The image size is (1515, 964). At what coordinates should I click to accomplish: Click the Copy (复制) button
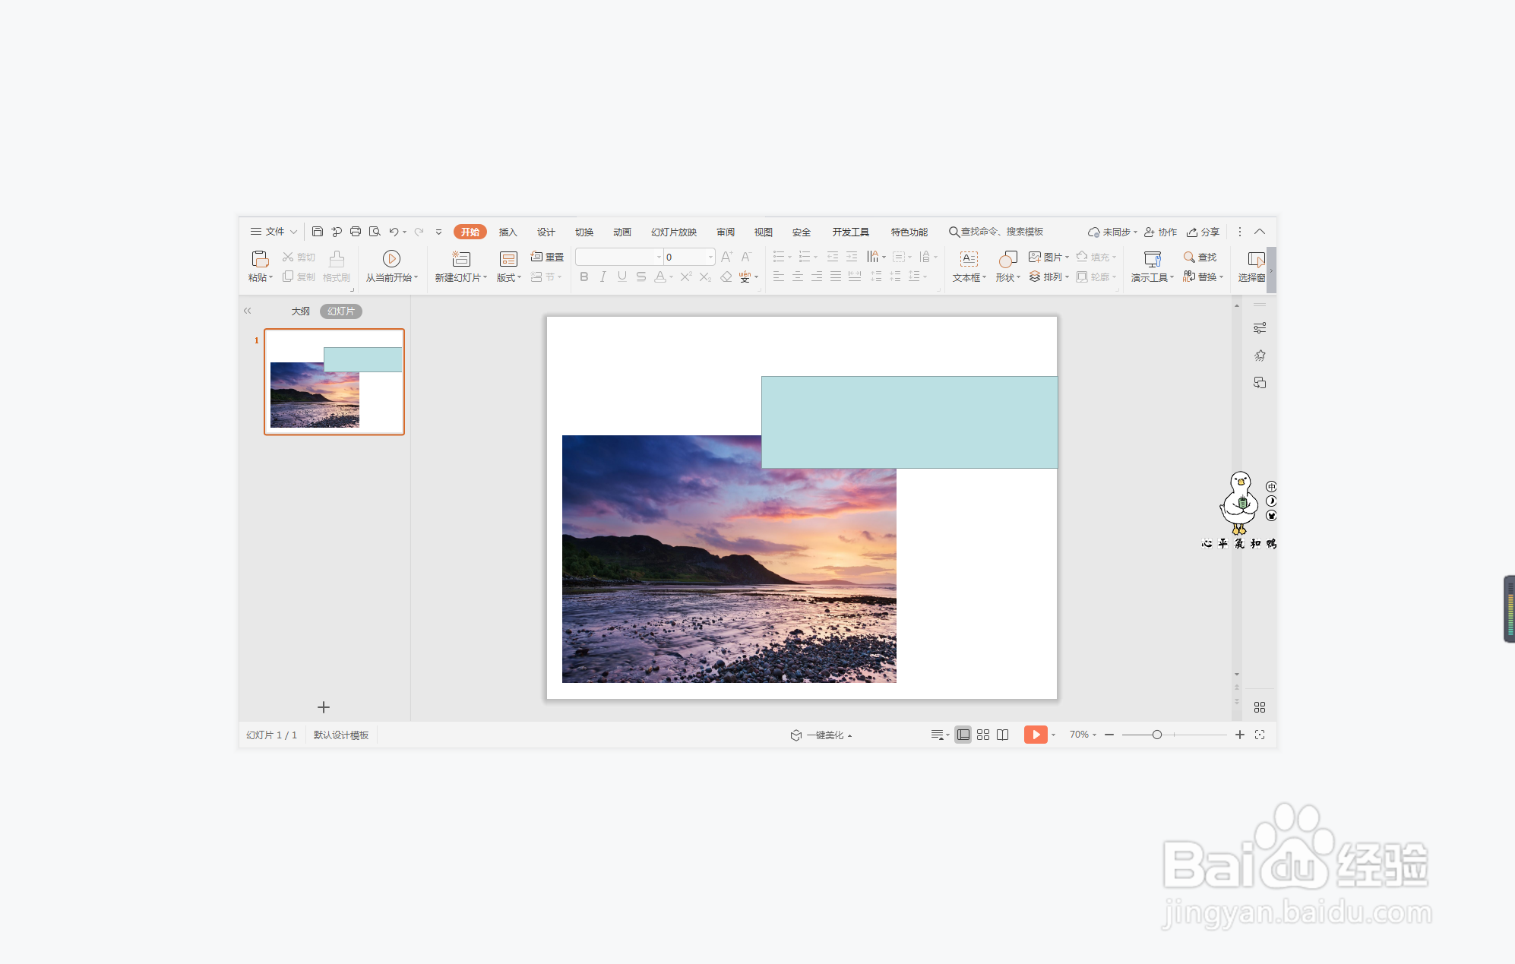point(299,277)
